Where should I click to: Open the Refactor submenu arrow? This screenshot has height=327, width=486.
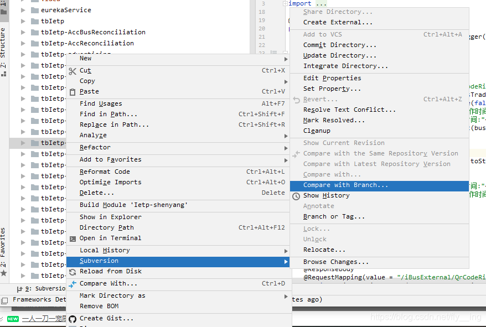(x=286, y=148)
